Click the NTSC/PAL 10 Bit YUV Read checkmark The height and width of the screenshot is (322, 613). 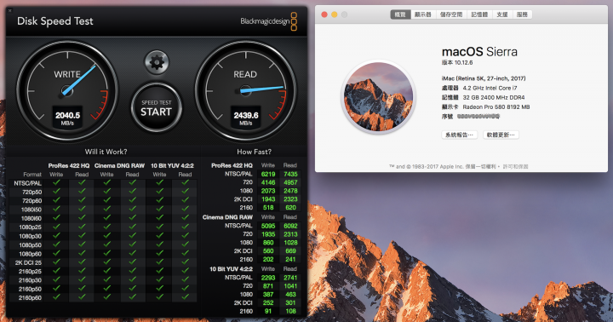pyautogui.click(x=185, y=182)
